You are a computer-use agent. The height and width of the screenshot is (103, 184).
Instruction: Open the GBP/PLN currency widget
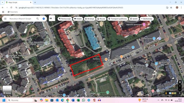[x=143, y=100]
